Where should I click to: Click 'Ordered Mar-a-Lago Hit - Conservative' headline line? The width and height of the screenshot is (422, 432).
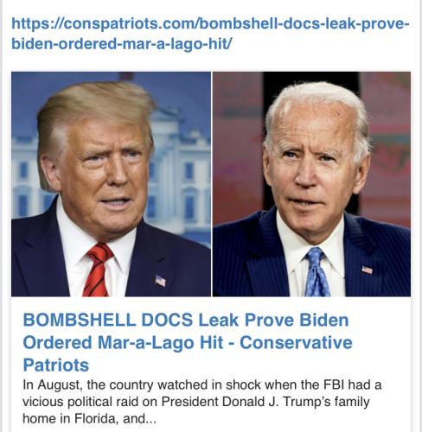click(x=188, y=342)
